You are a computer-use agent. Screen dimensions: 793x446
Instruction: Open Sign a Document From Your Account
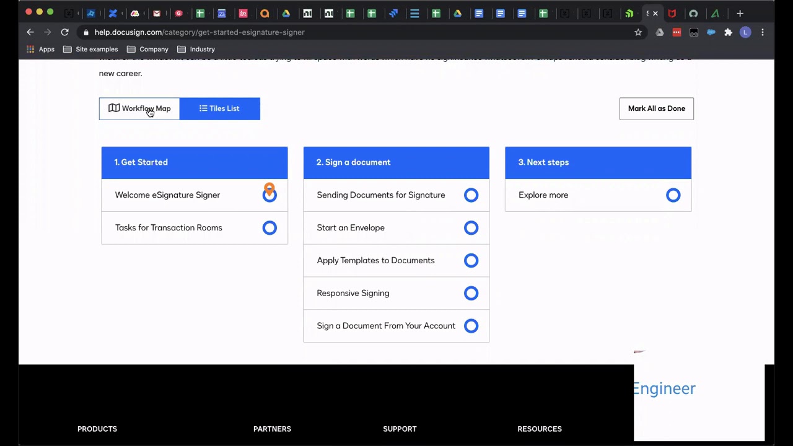click(386, 326)
